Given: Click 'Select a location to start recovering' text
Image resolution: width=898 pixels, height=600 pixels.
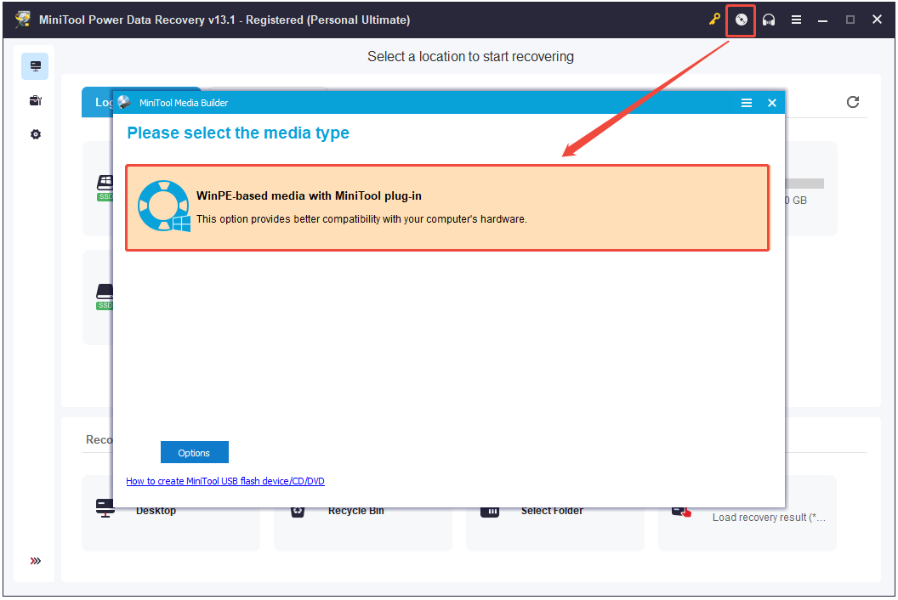Looking at the screenshot, I should [470, 57].
